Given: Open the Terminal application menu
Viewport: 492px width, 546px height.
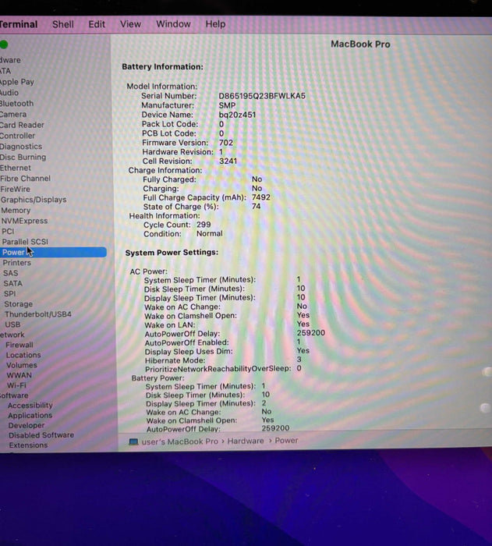Looking at the screenshot, I should point(19,24).
